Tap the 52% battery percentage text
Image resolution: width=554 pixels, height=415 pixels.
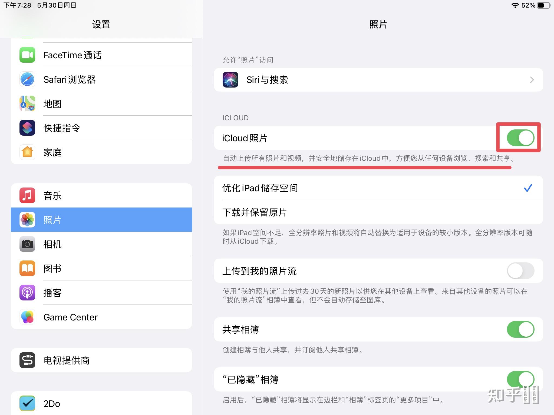528,5
